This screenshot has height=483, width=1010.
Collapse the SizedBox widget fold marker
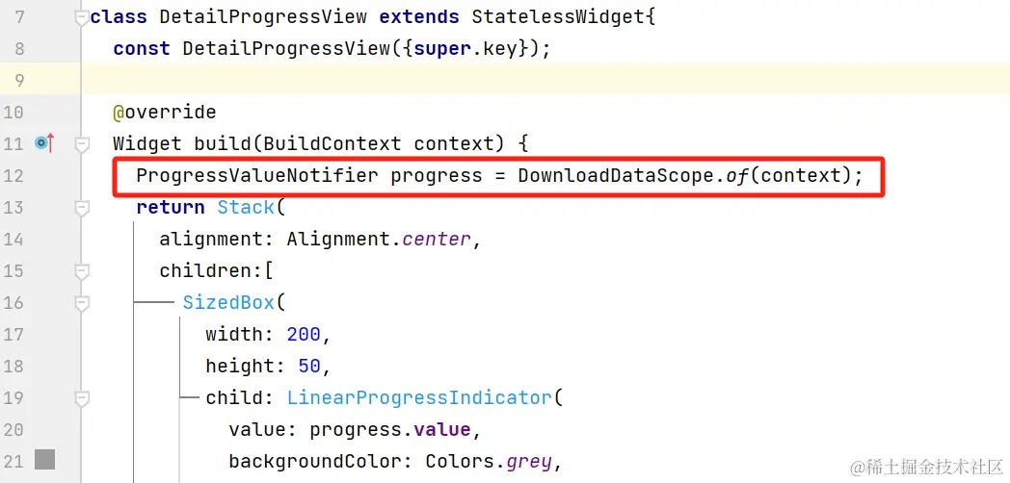tap(82, 302)
